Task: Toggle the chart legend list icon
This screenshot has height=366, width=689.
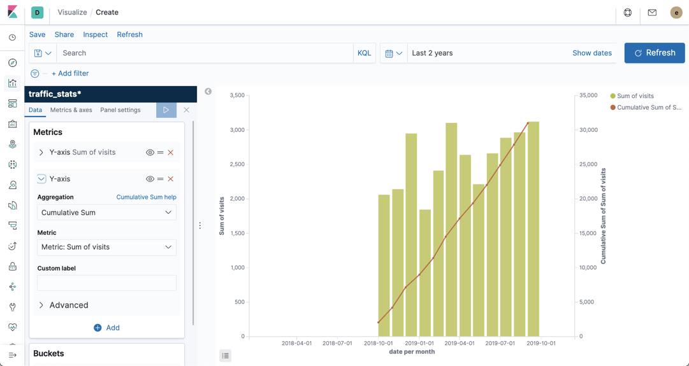Action: pos(226,355)
